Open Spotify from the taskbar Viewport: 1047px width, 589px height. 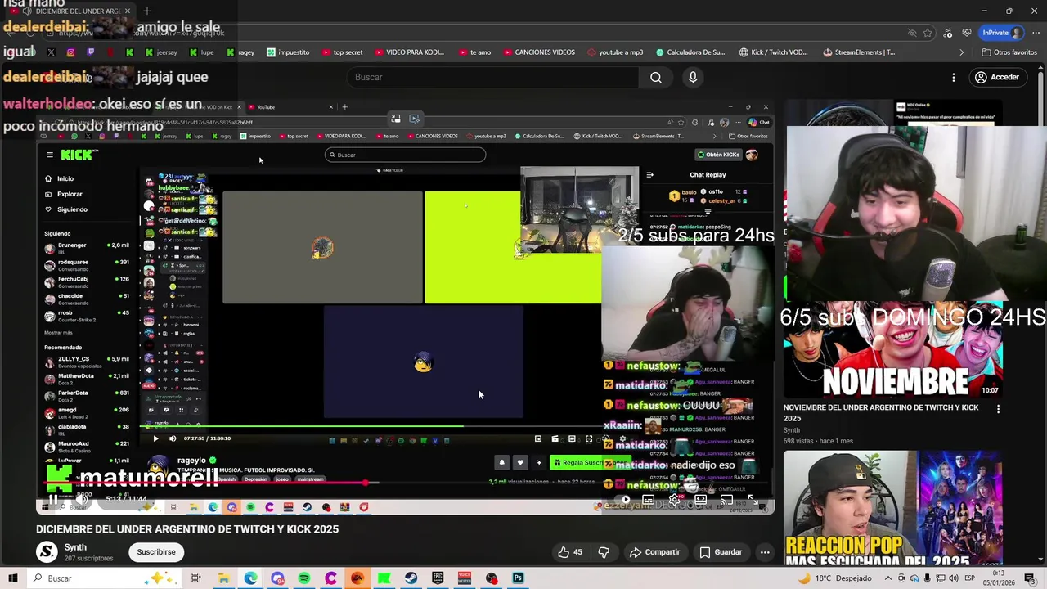304,578
